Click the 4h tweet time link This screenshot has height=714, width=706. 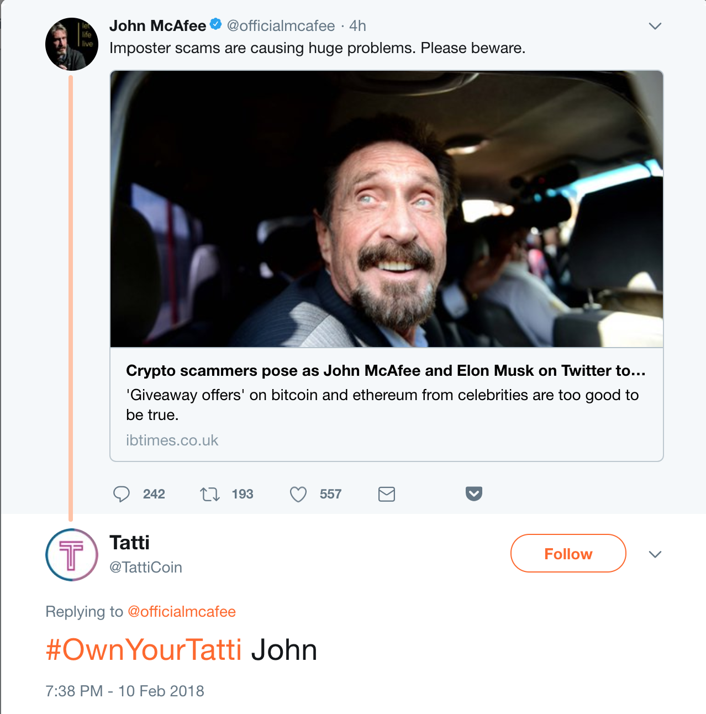click(357, 26)
